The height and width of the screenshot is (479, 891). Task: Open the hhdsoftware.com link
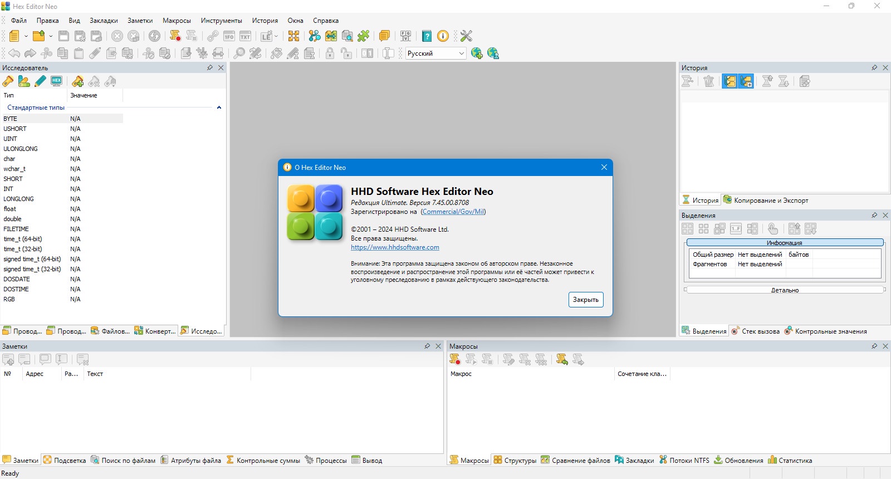pyautogui.click(x=395, y=247)
